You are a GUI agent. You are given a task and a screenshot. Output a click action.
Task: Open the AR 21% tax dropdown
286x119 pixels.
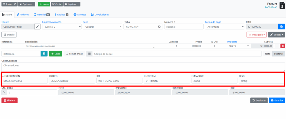click(x=238, y=46)
